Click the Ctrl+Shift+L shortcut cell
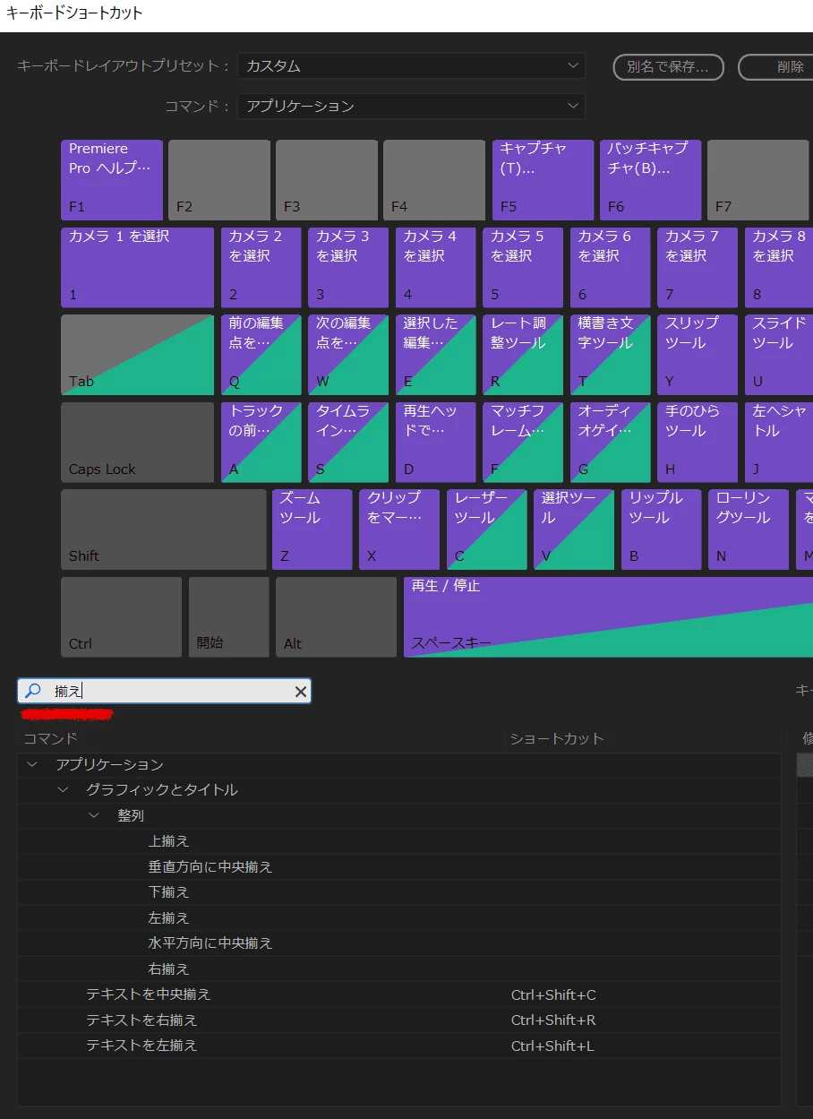This screenshot has width=813, height=1119. [x=552, y=1046]
